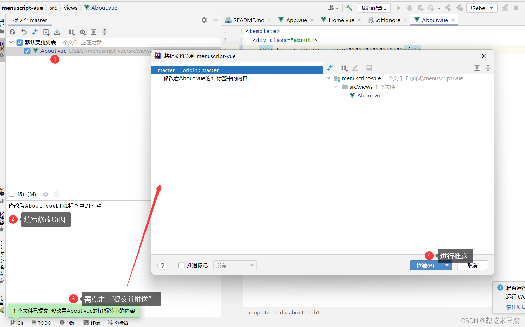Click Run with Coverage icon
Screen dimensions: 525x327
click(x=420, y=8)
